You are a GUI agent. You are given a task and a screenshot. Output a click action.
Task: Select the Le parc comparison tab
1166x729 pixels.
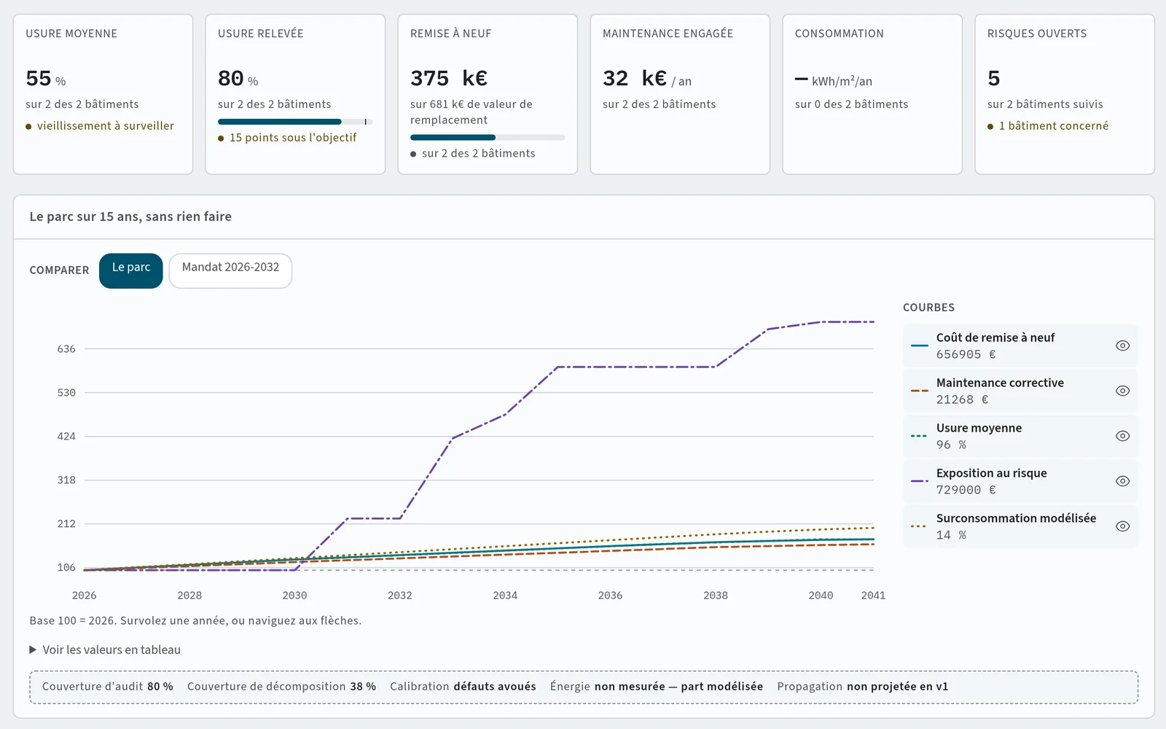pos(131,270)
